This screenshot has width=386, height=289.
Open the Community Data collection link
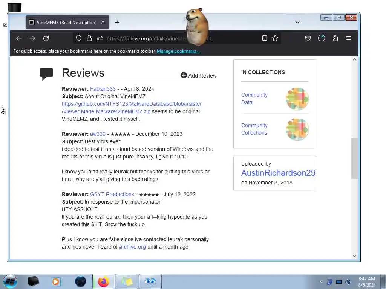pyautogui.click(x=254, y=99)
